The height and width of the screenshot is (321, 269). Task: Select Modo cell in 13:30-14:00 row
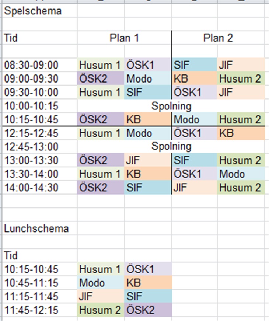[241, 174]
